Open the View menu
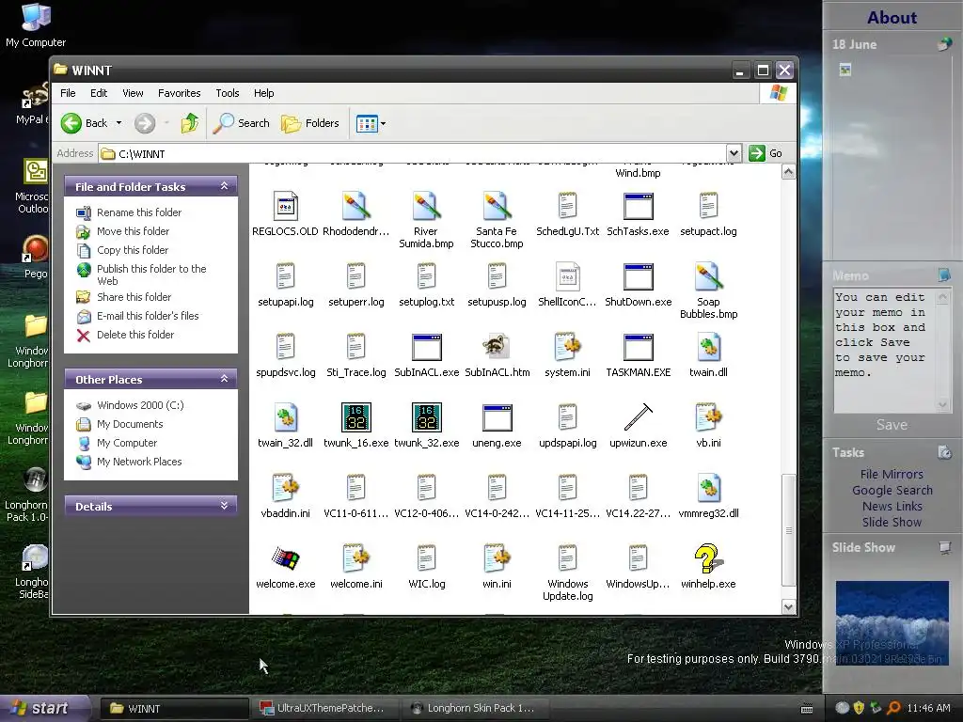Viewport: 963px width, 722px height. pyautogui.click(x=133, y=93)
